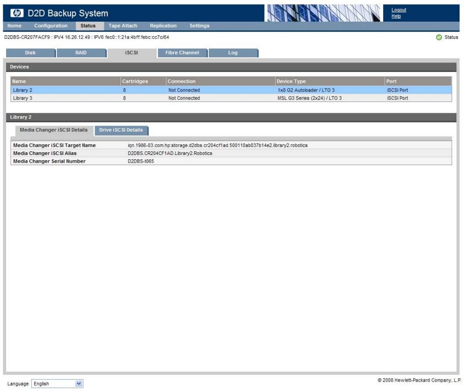Click the HP logo icon

pos(17,13)
